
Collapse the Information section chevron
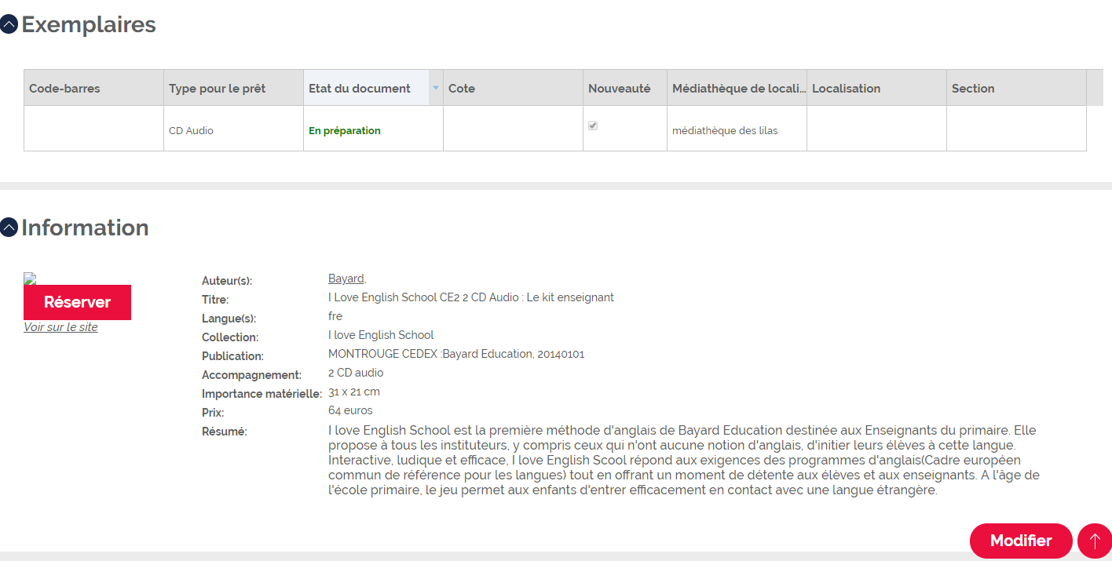[9, 228]
